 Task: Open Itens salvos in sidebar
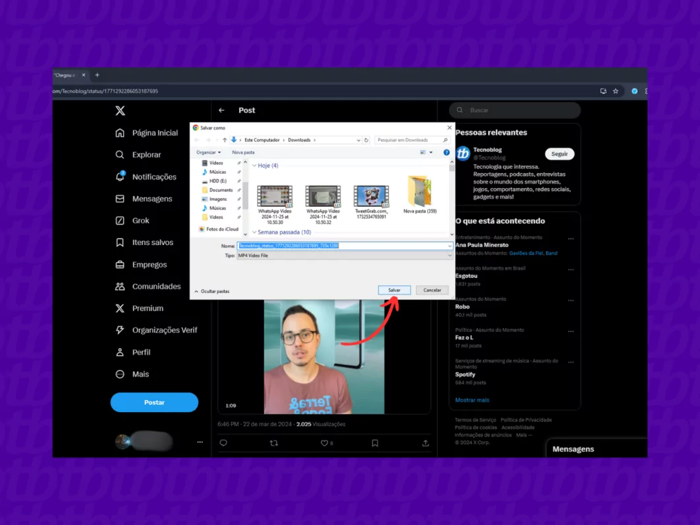pos(144,242)
